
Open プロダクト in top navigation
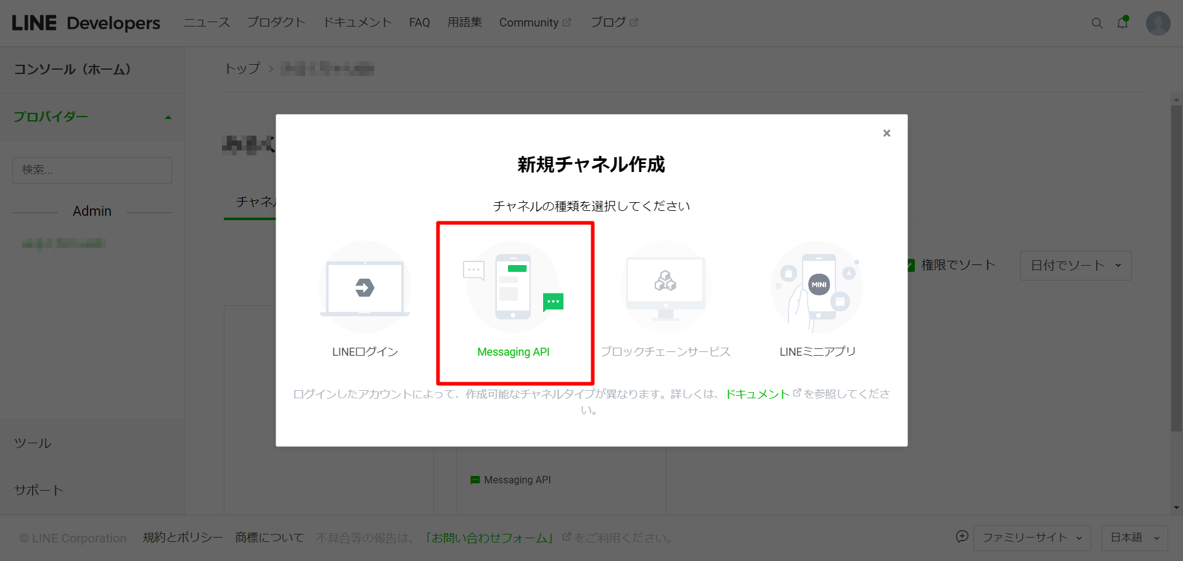tap(276, 23)
